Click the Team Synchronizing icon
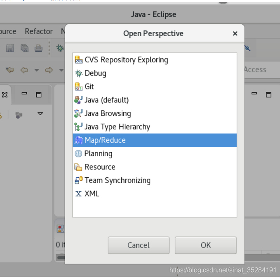The height and width of the screenshot is (278, 280). (x=78, y=180)
